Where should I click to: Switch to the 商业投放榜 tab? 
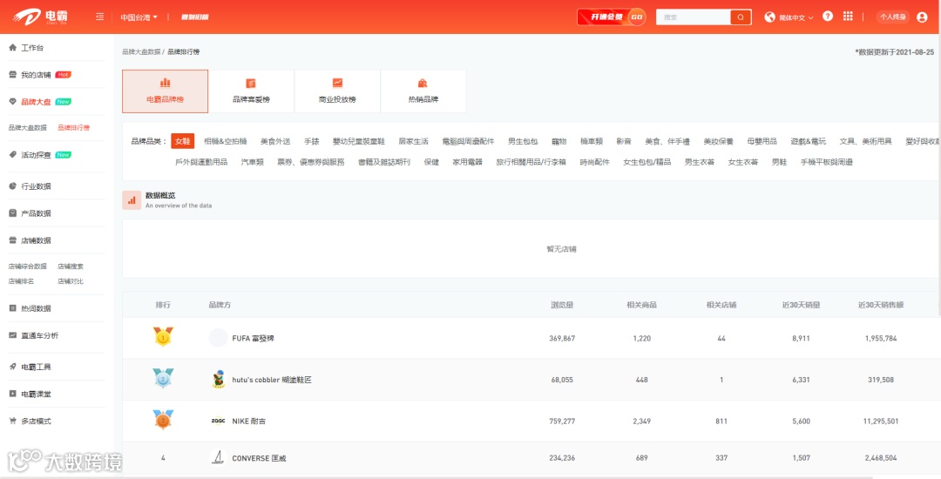[x=337, y=91]
